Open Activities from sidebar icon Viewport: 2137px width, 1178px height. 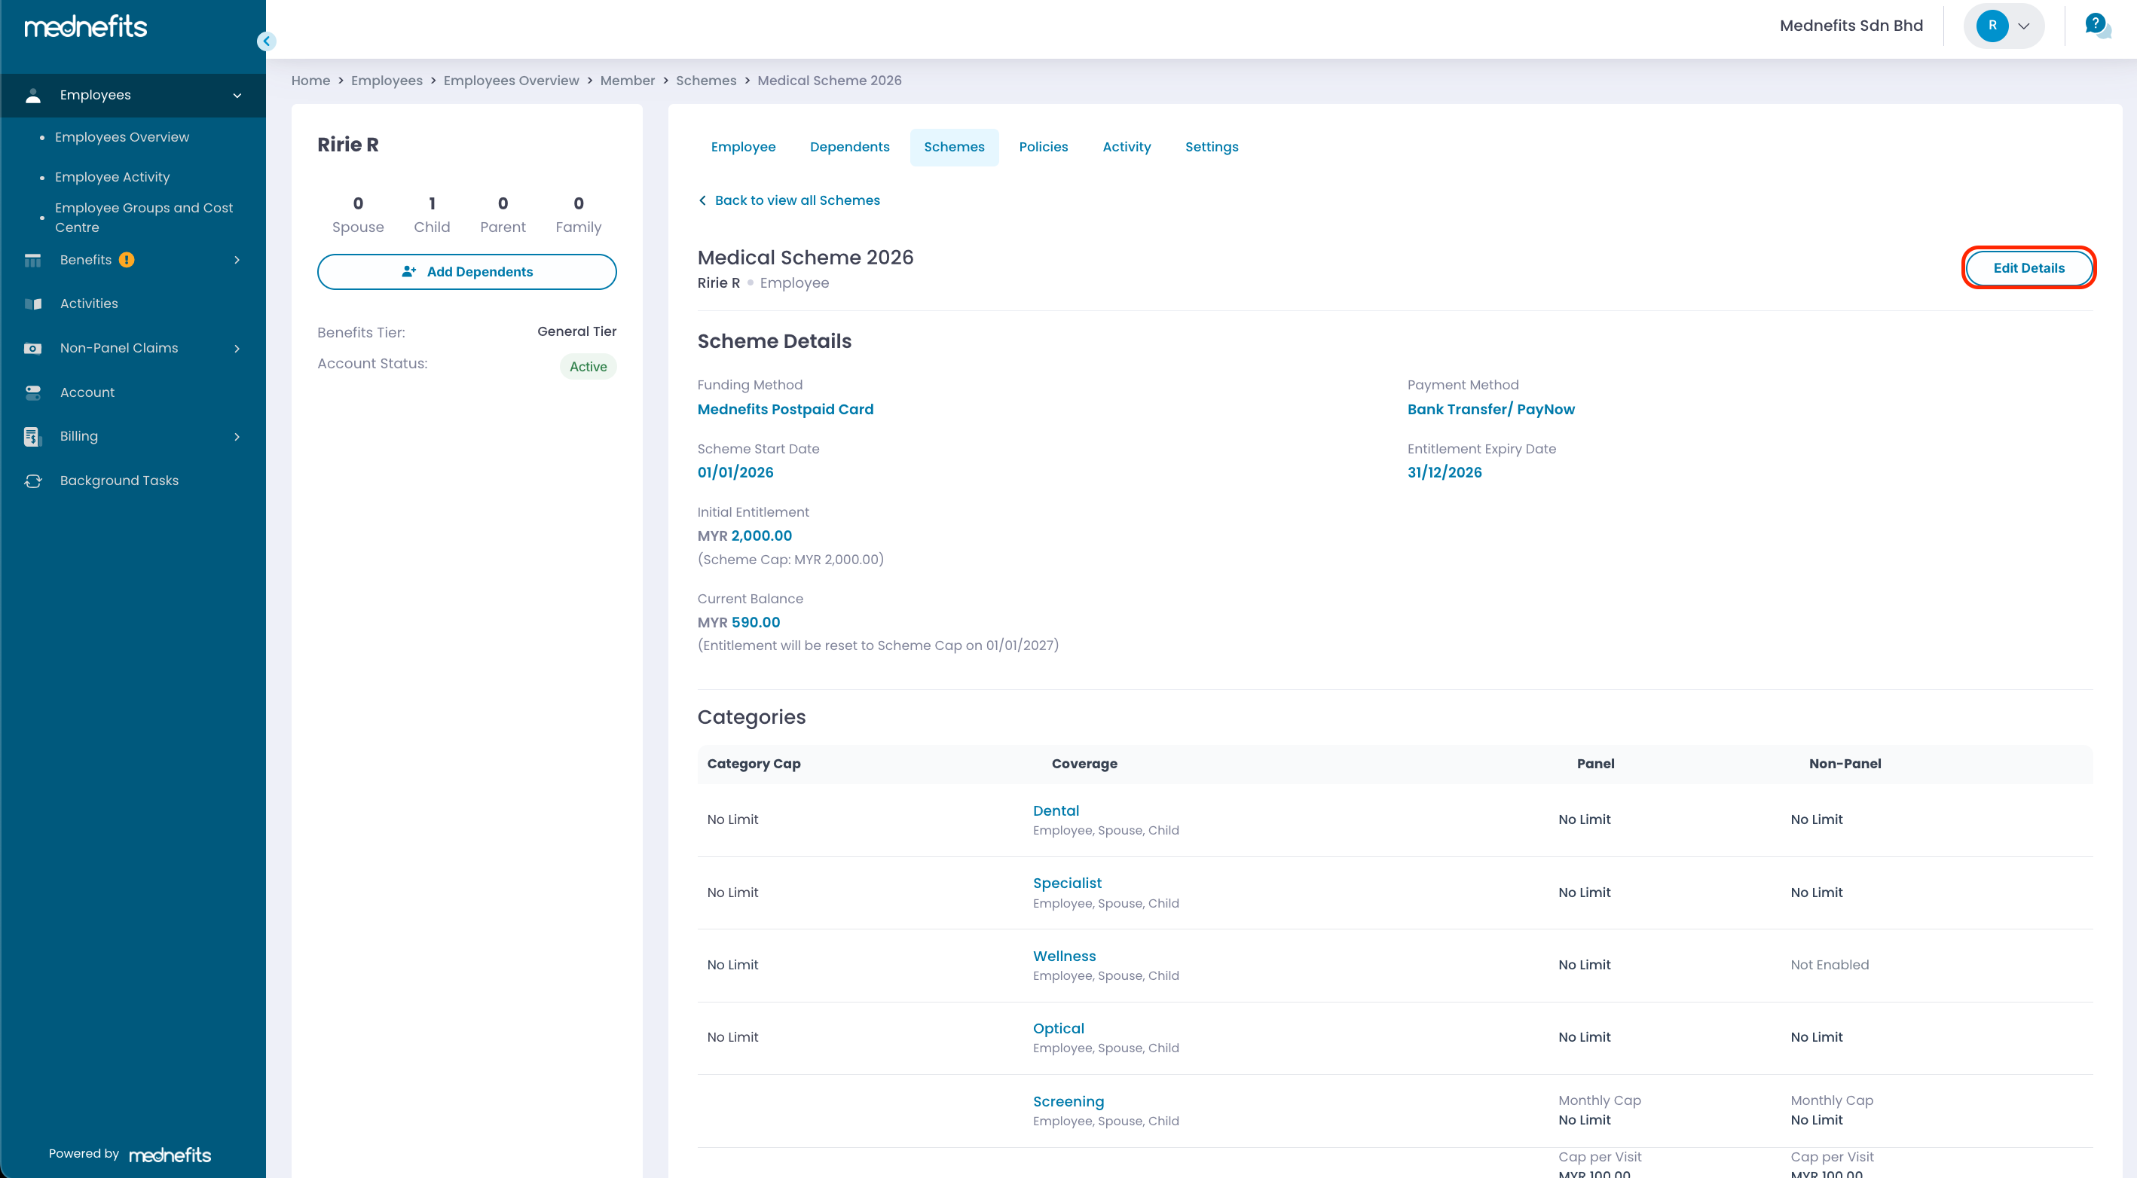pos(33,304)
